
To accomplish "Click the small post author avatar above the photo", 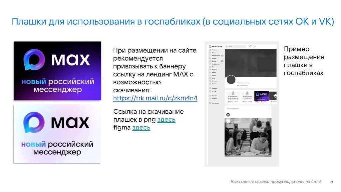I will (x=228, y=115).
